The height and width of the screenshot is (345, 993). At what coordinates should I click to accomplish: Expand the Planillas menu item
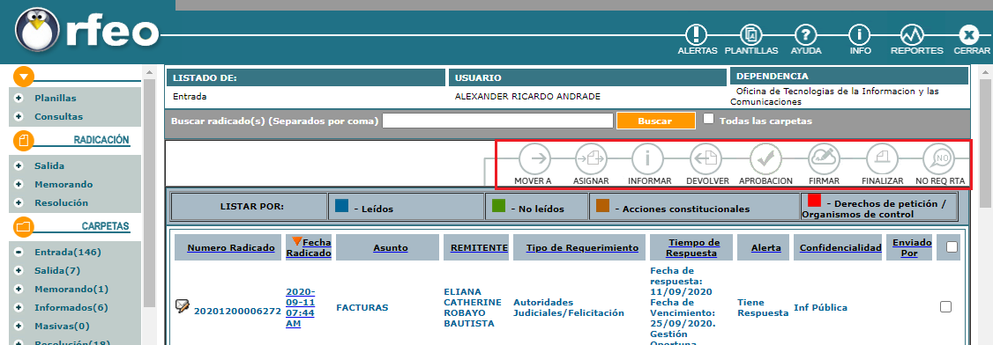[55, 98]
